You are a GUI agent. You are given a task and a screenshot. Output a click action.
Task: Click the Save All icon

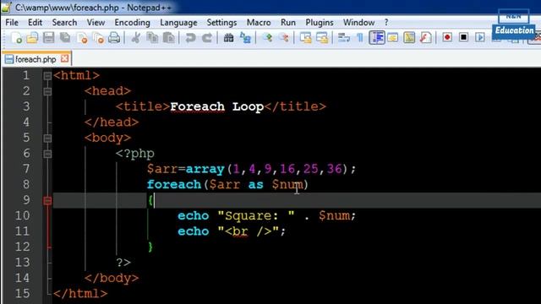coord(65,37)
